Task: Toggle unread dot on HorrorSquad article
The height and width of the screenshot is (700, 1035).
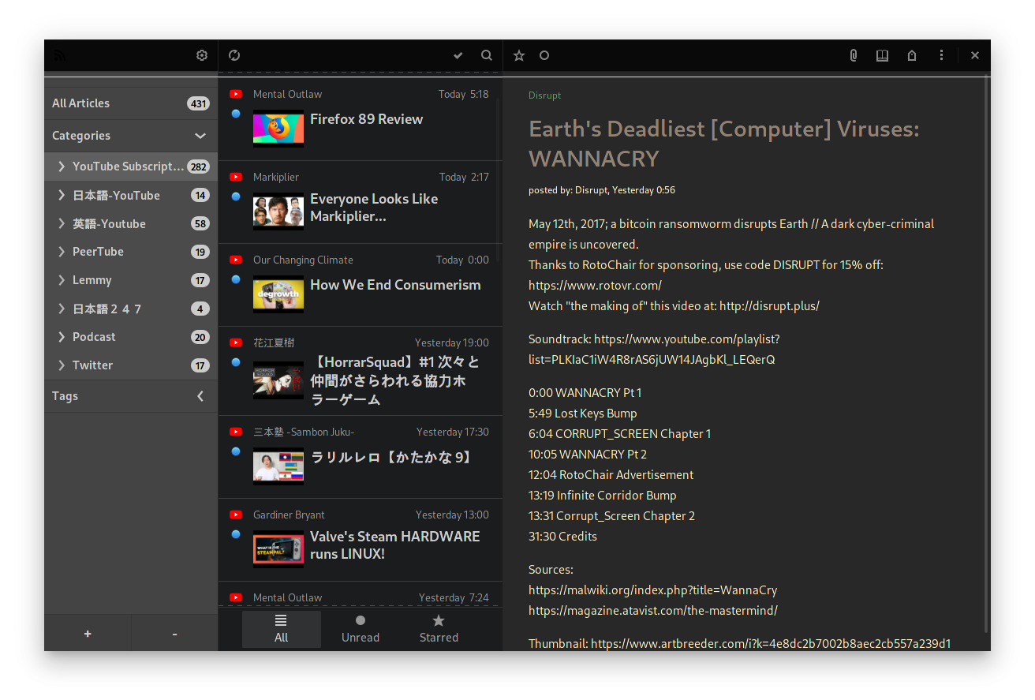Action: point(236,362)
